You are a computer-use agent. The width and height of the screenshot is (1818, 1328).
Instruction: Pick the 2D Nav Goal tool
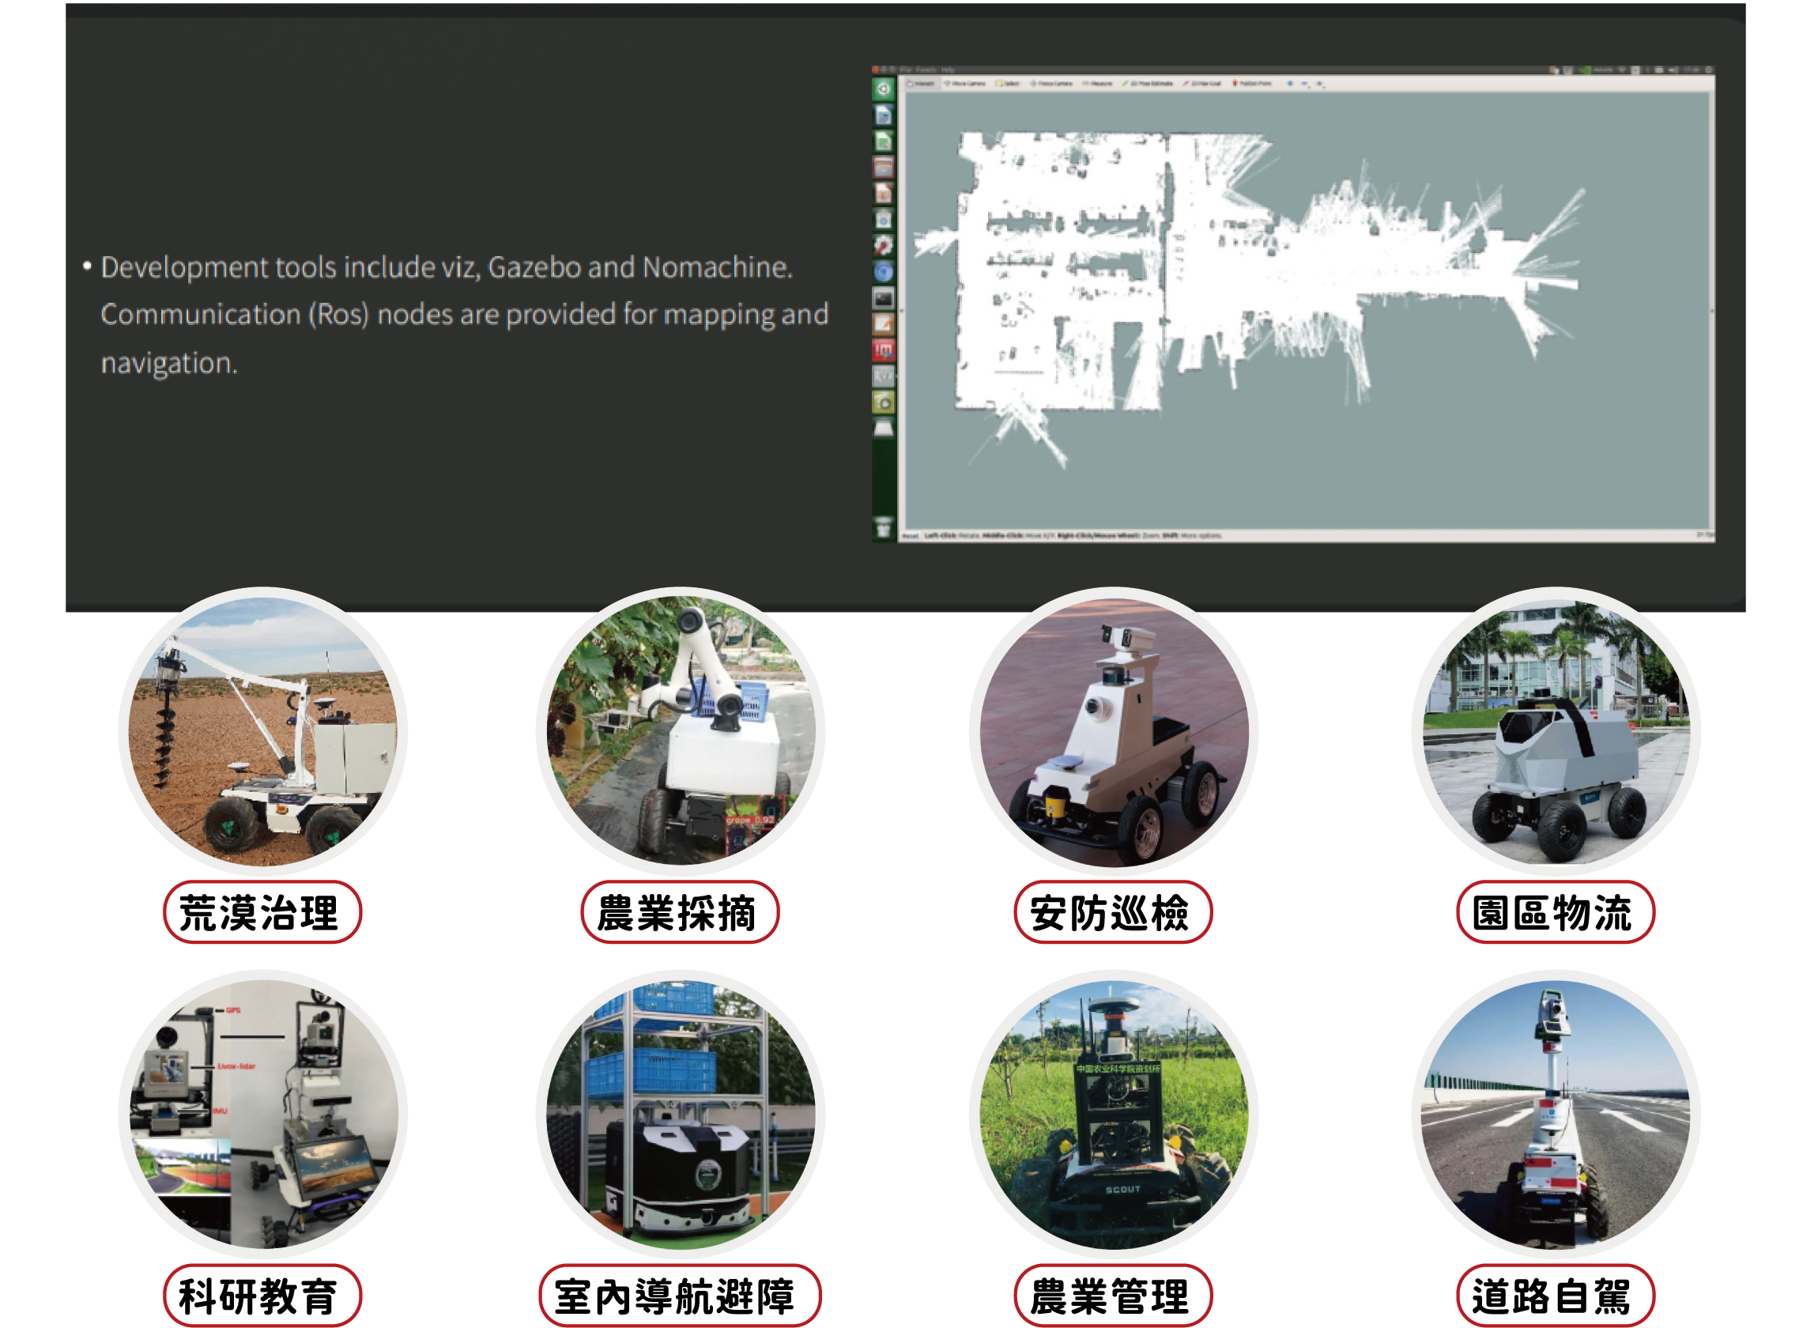[x=1204, y=84]
